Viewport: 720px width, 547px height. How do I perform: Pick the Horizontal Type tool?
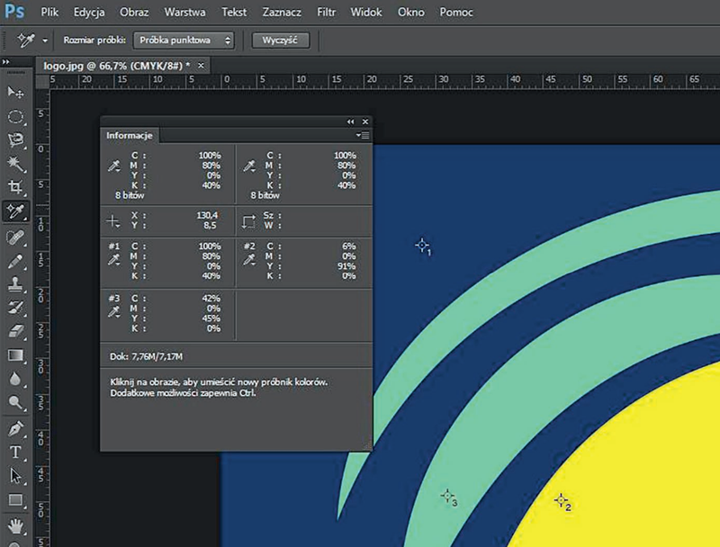tap(16, 452)
